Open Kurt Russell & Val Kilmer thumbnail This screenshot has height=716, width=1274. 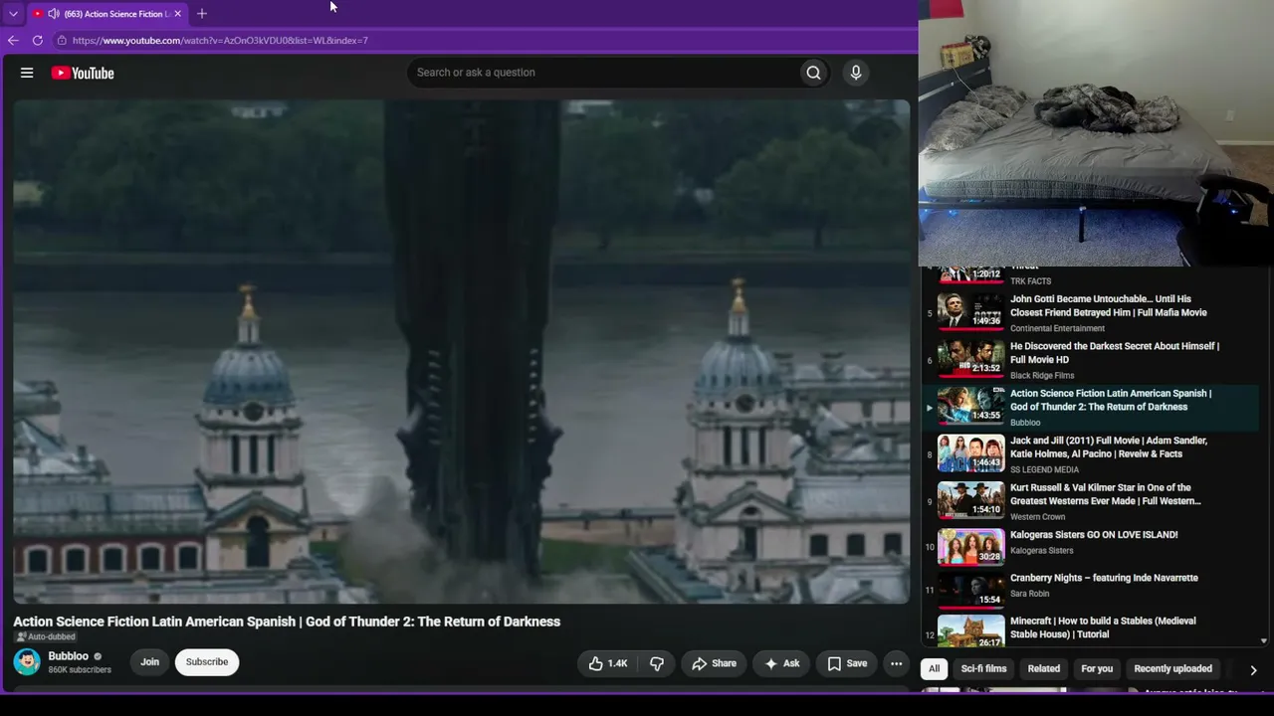click(970, 499)
